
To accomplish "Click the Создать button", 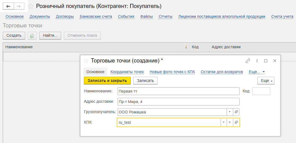I will pos(14,36).
